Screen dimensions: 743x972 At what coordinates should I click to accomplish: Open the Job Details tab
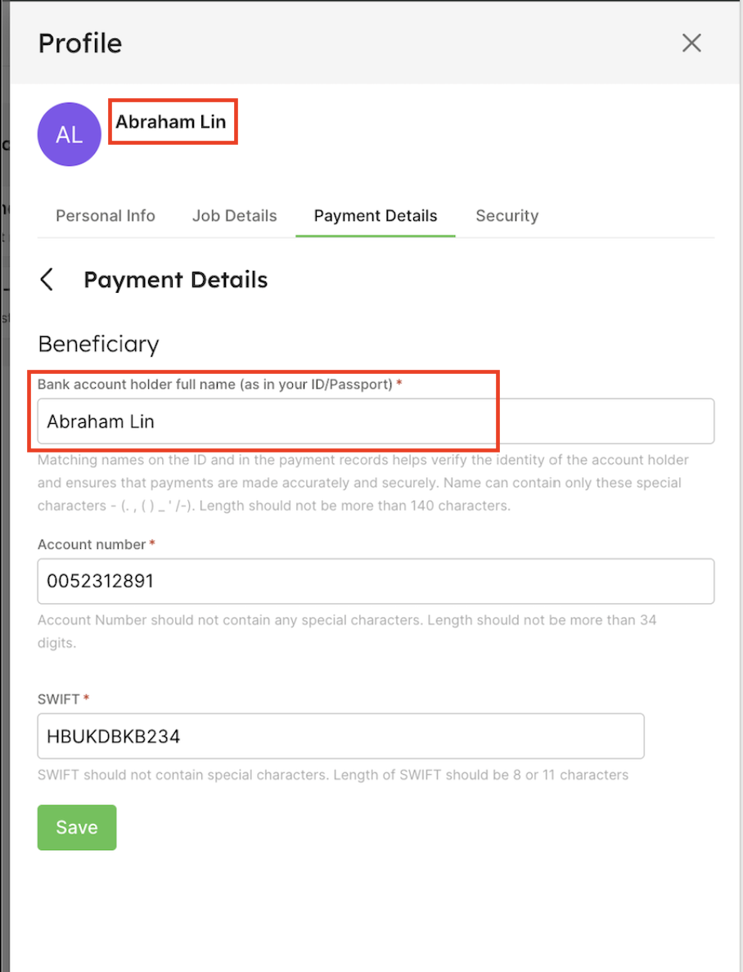234,216
